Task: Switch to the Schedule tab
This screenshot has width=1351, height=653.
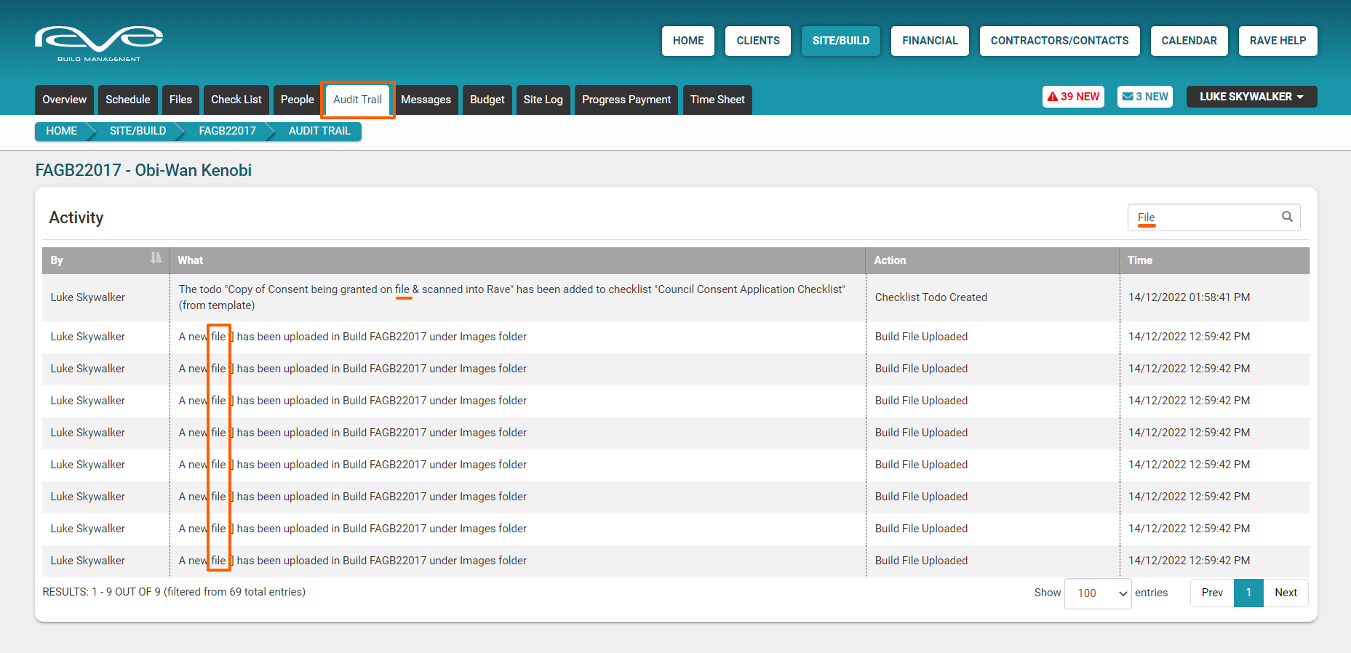Action: tap(127, 100)
